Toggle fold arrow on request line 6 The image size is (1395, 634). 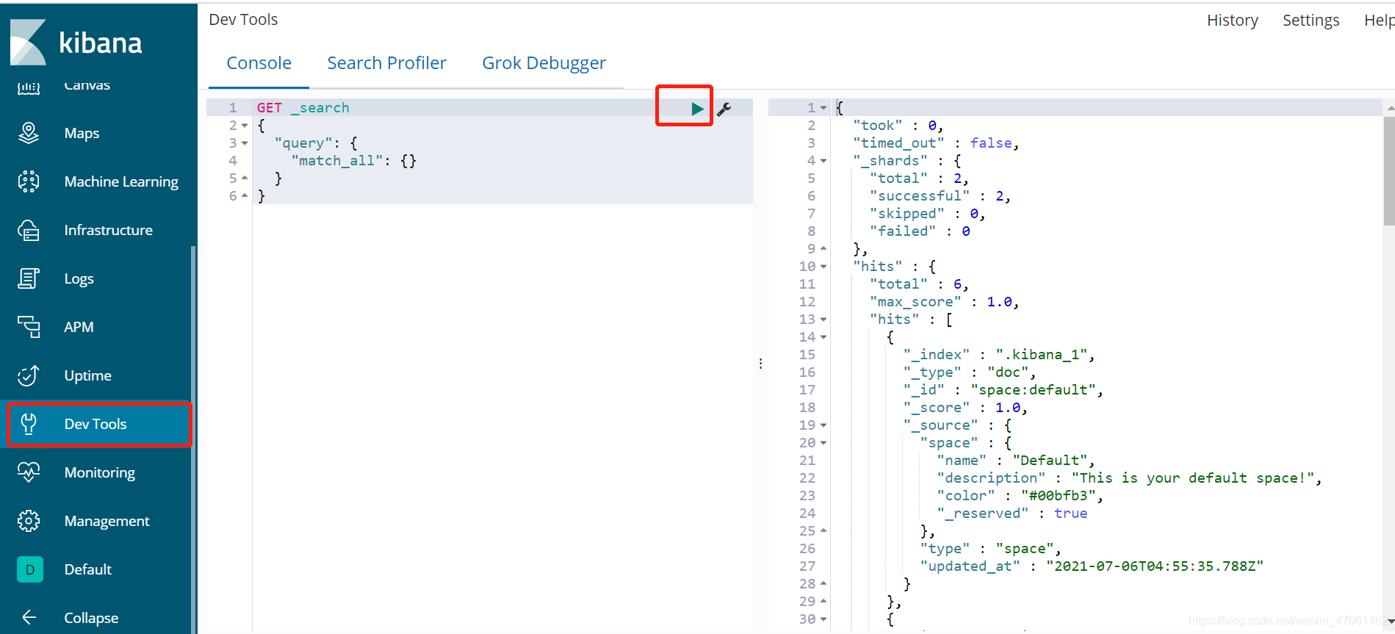click(245, 195)
